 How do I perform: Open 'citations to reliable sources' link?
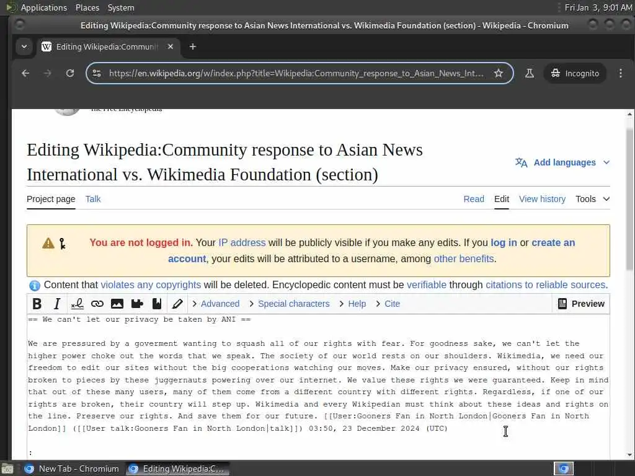coord(546,285)
